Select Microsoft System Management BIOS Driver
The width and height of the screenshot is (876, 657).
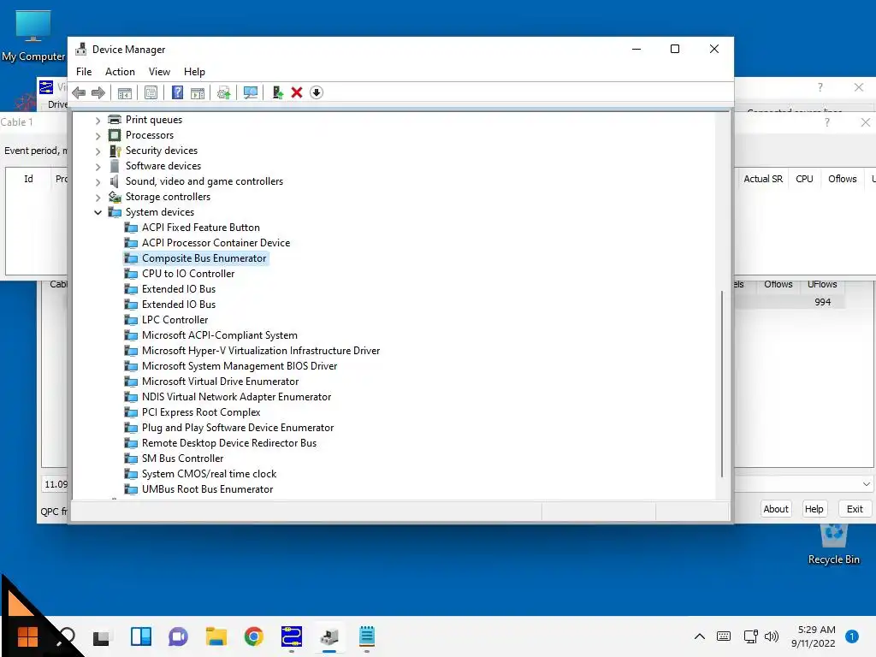point(240,366)
